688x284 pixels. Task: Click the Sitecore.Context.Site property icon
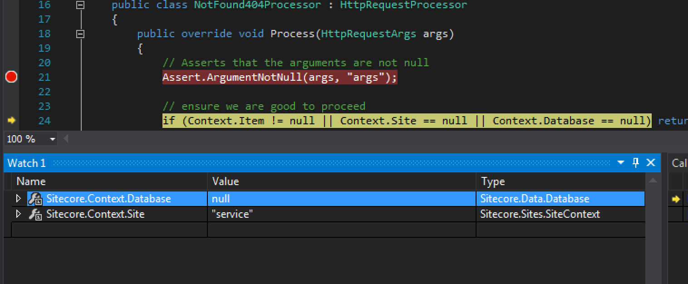pyautogui.click(x=35, y=214)
